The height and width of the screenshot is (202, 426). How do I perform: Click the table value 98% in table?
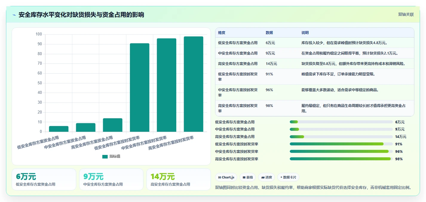[269, 105]
